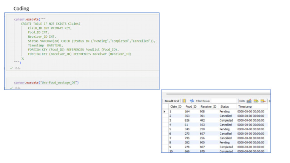The height and width of the screenshot is (163, 290).
Task: Click the Claim_ID cell 6
Action: tap(170, 134)
